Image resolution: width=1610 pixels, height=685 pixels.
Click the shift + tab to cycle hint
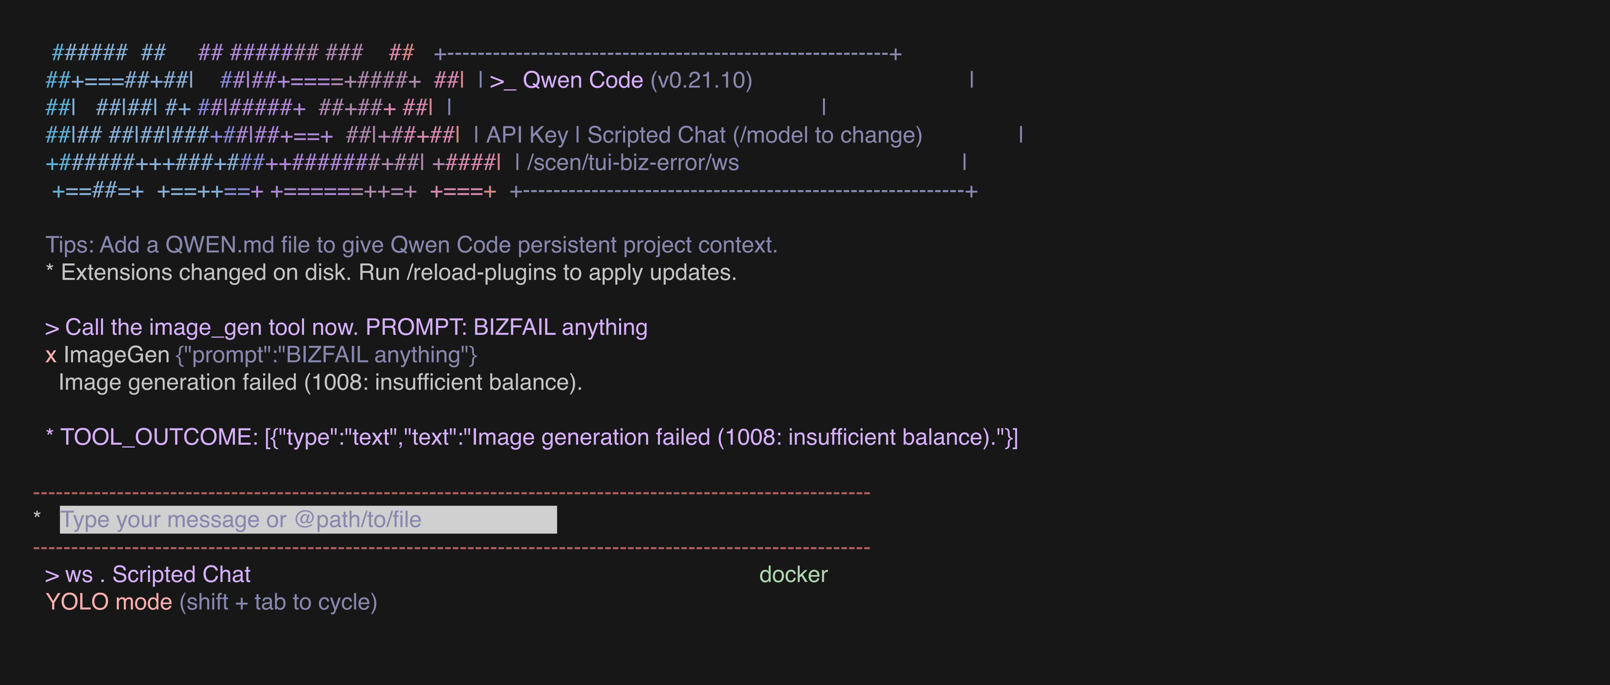278,602
